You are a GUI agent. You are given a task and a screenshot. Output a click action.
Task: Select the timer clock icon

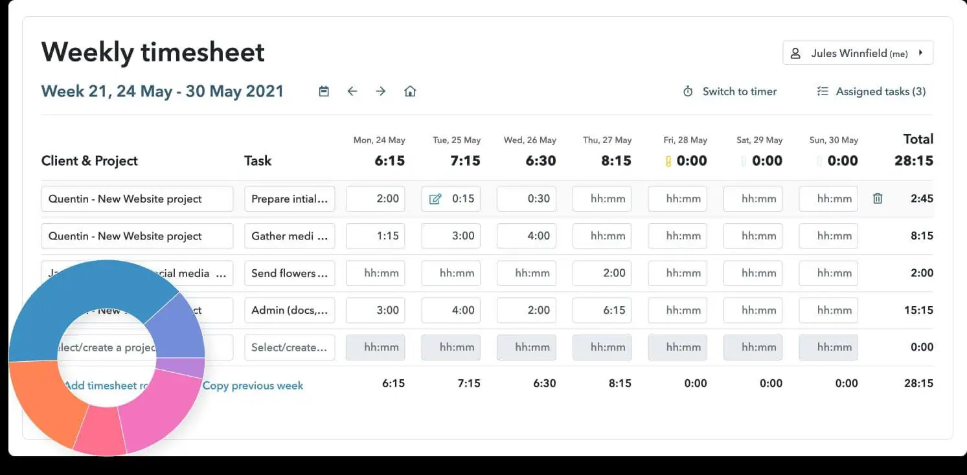(x=688, y=91)
